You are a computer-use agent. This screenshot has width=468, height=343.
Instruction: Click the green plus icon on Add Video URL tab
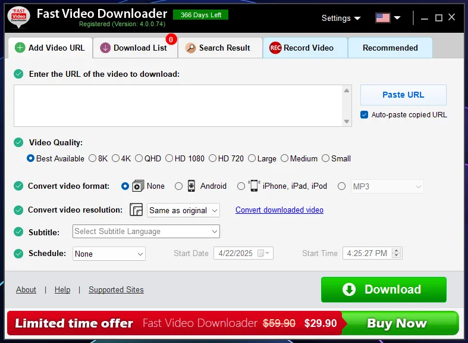(x=20, y=48)
